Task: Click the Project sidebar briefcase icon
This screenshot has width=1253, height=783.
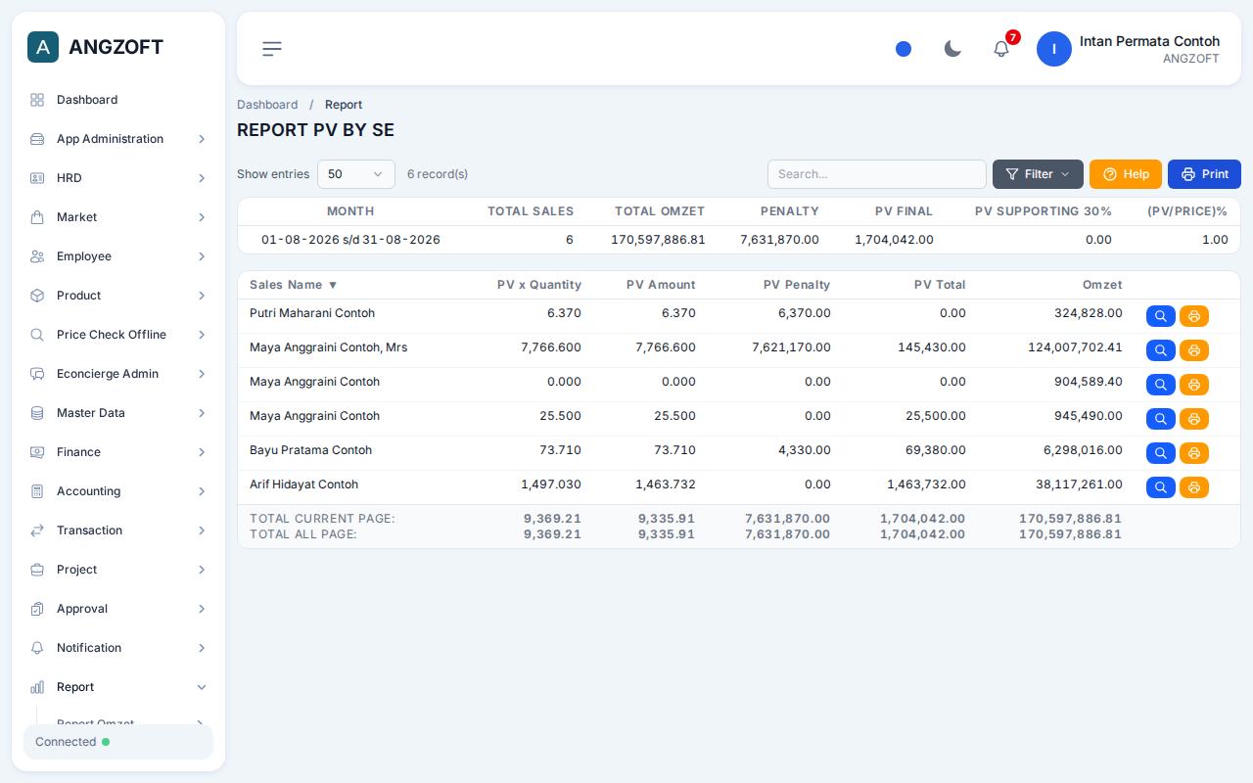Action: 37,570
